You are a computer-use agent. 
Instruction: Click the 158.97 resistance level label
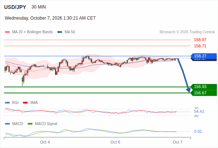pyautogui.click(x=200, y=40)
